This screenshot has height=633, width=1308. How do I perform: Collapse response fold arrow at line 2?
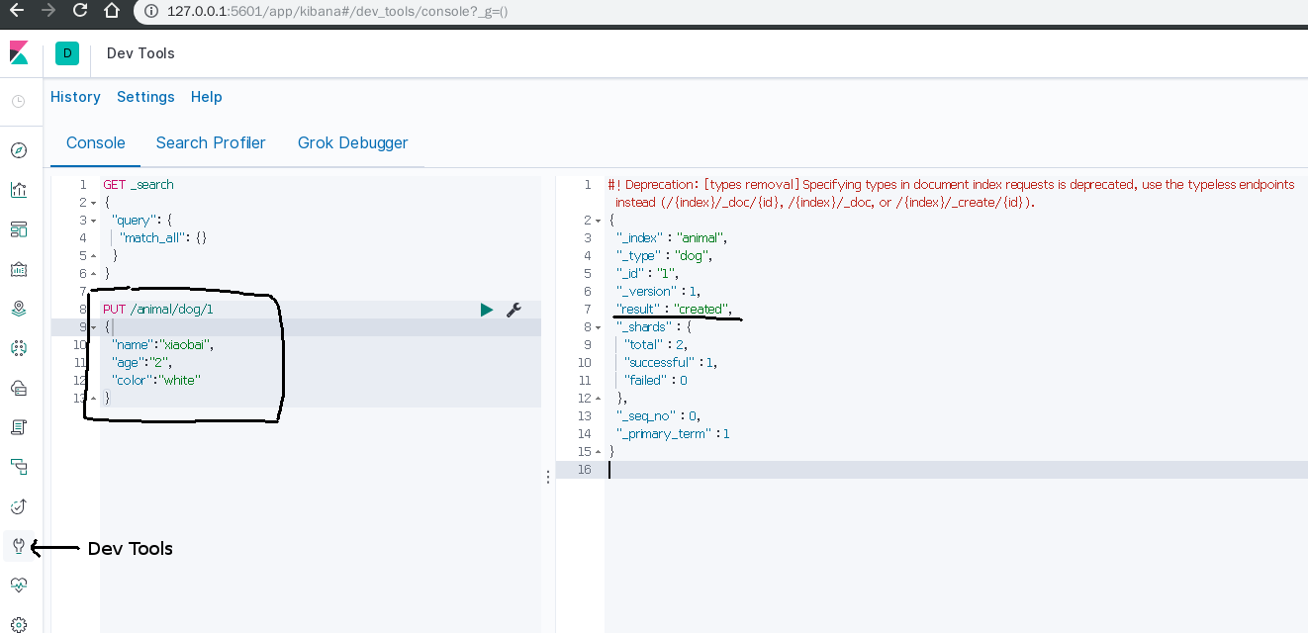point(599,221)
